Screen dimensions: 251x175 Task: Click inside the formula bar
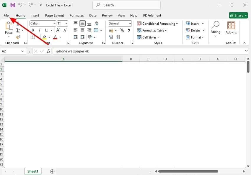point(118,51)
